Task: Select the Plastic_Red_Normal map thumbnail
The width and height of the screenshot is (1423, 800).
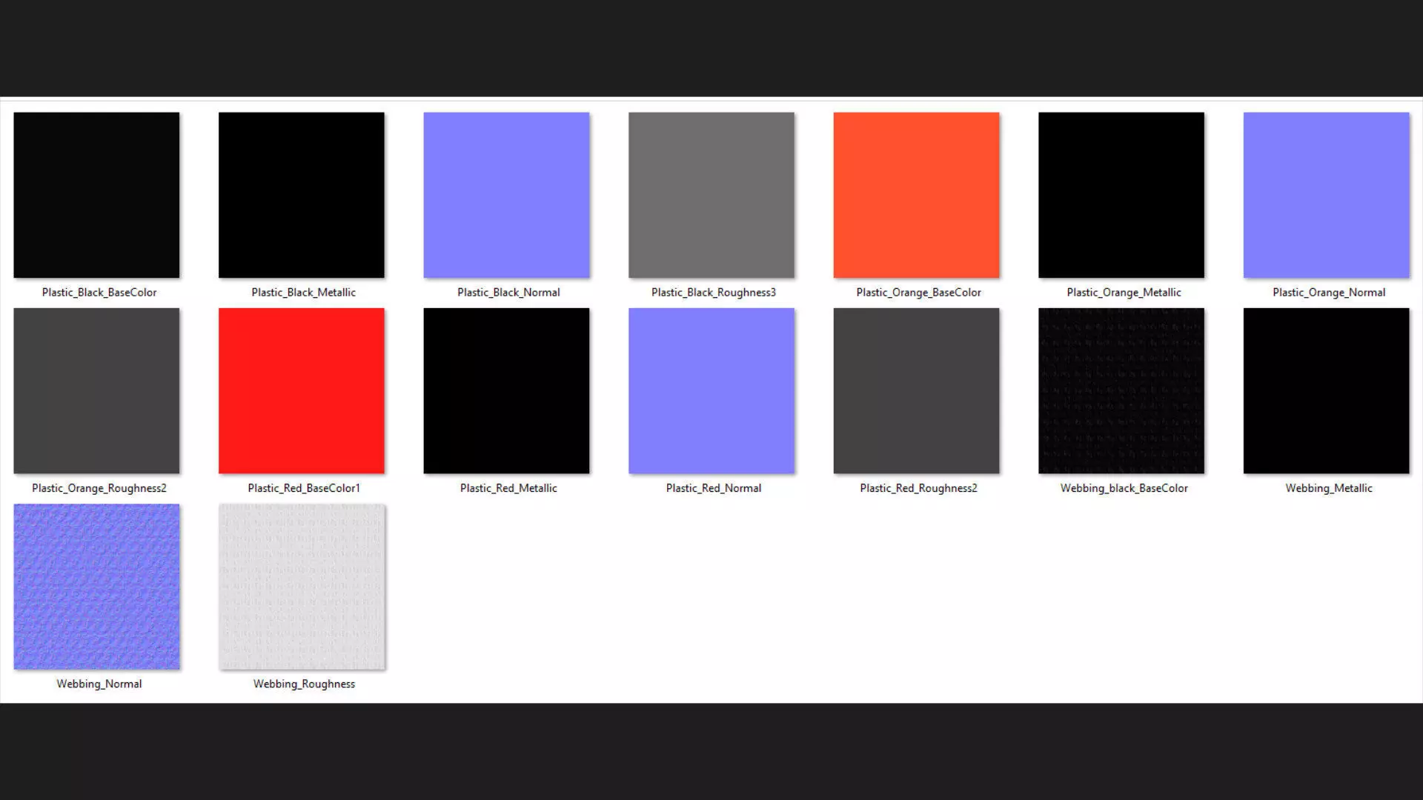Action: click(711, 390)
